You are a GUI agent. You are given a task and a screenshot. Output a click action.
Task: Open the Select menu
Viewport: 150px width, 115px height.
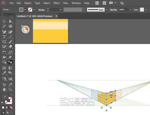(47, 3)
